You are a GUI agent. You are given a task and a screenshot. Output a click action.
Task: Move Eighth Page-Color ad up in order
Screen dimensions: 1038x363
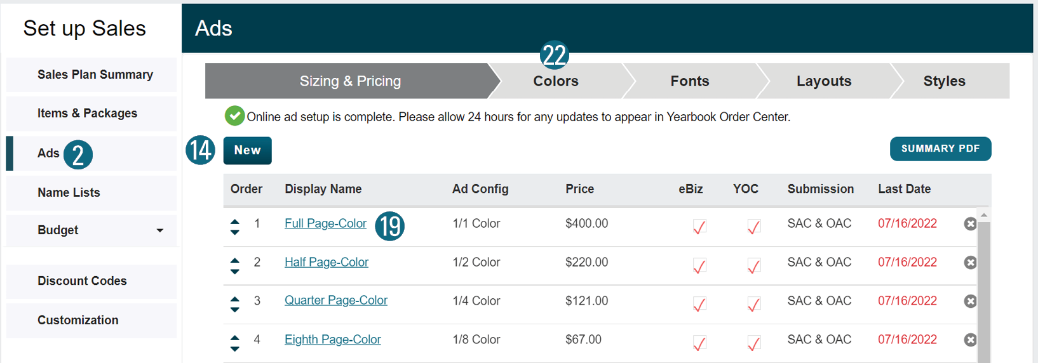[235, 338]
